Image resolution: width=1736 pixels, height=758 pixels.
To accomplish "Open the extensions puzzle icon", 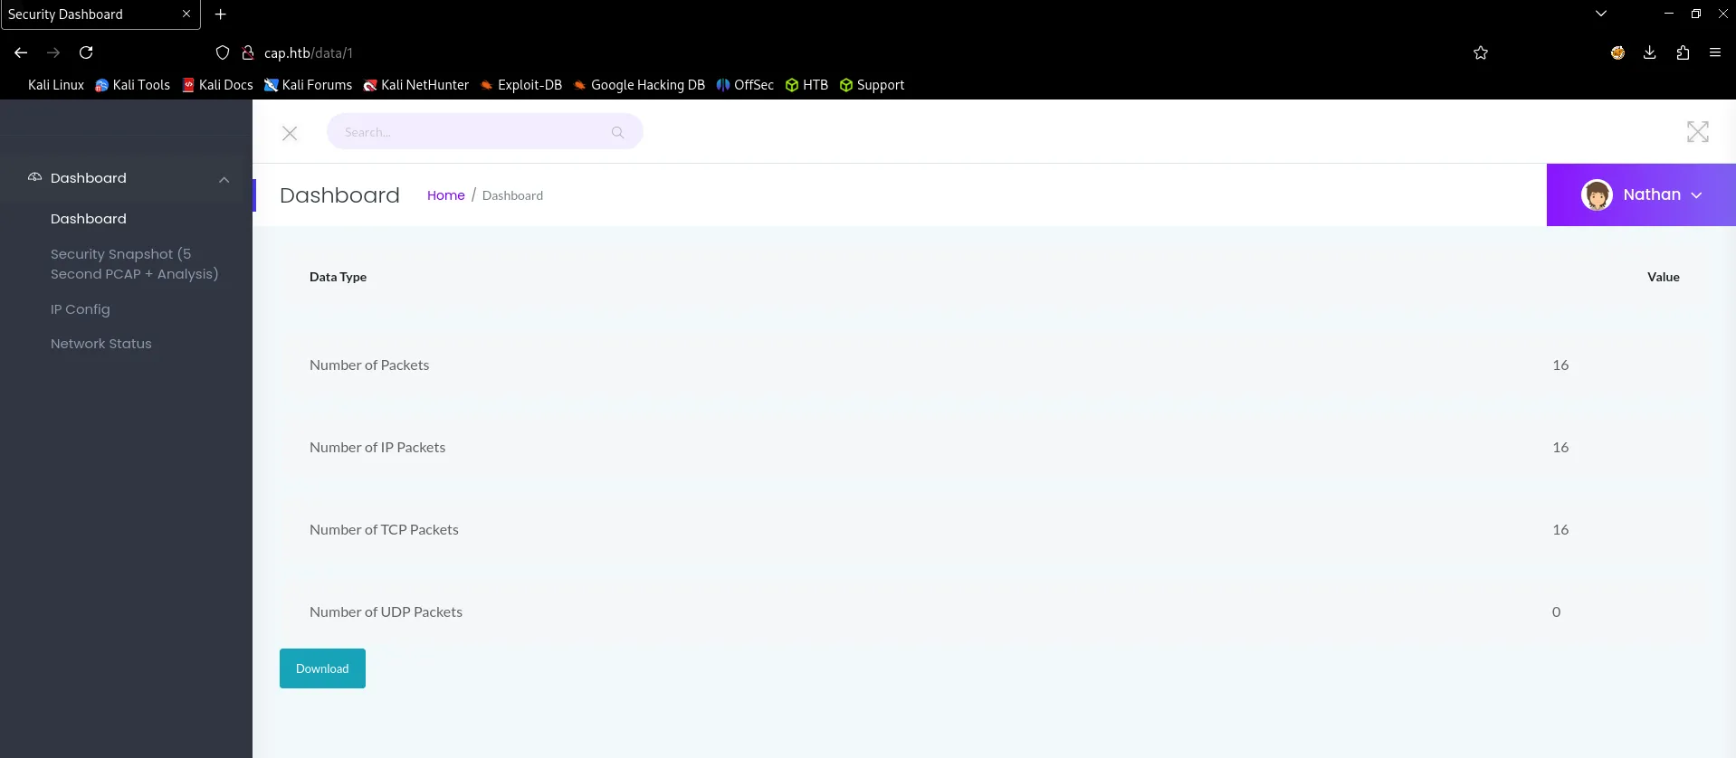I will pos(1683,52).
